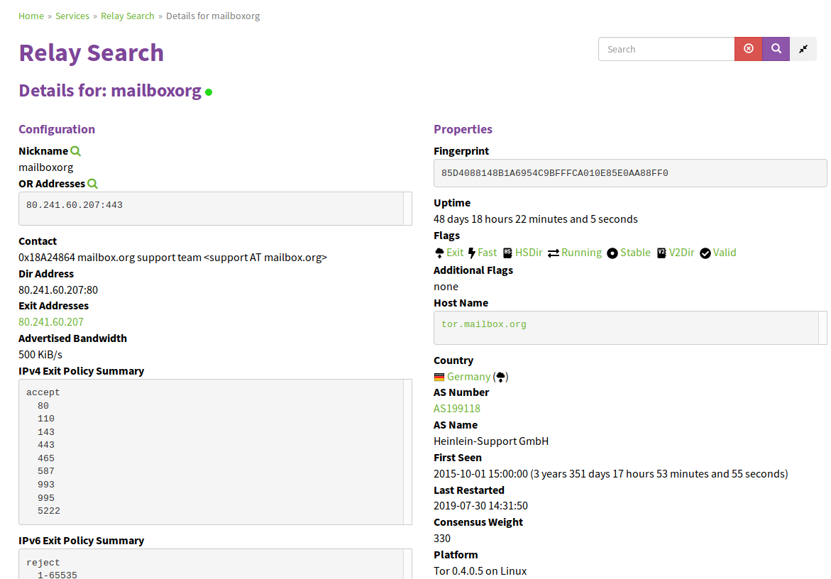The width and height of the screenshot is (831, 579).
Task: Click the magnifier icon next to OR Addresses
Action: pos(92,184)
